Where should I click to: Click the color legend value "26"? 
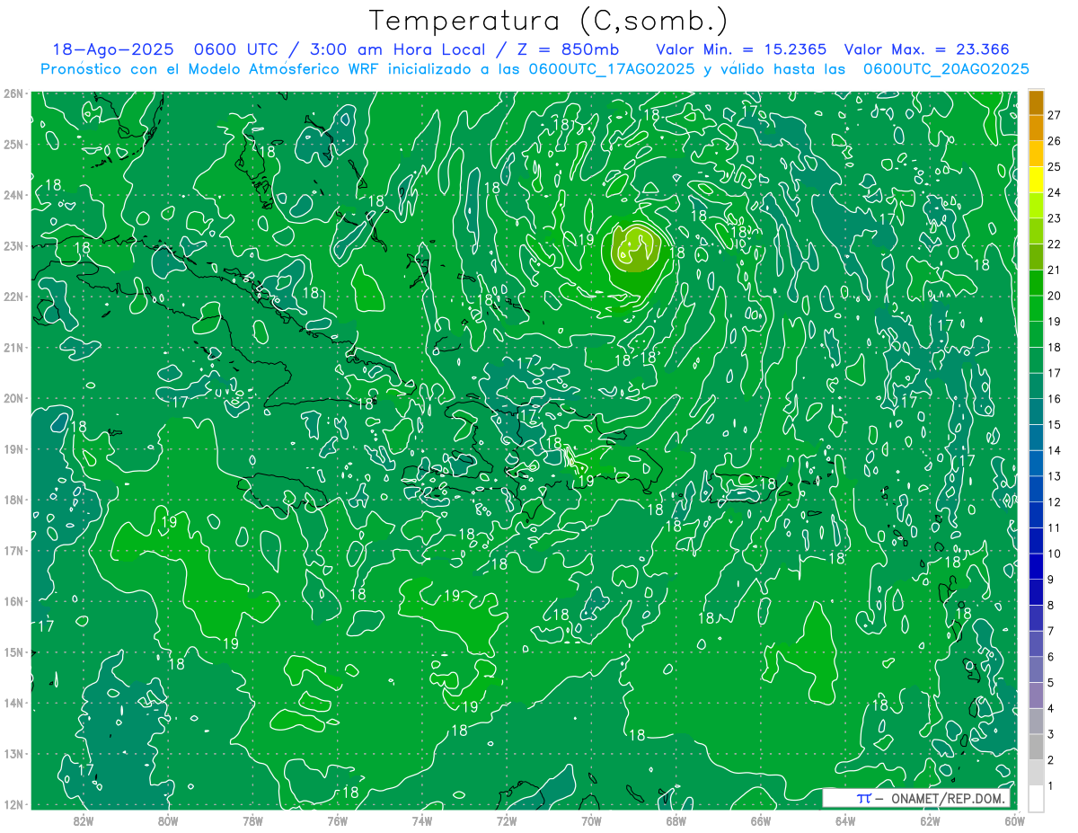1055,141
